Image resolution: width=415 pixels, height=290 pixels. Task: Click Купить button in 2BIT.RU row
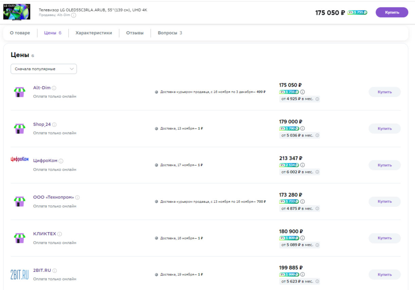384,274
